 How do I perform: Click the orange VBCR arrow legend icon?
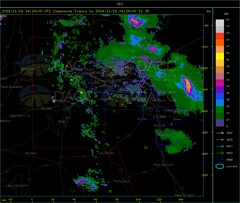pos(220,140)
